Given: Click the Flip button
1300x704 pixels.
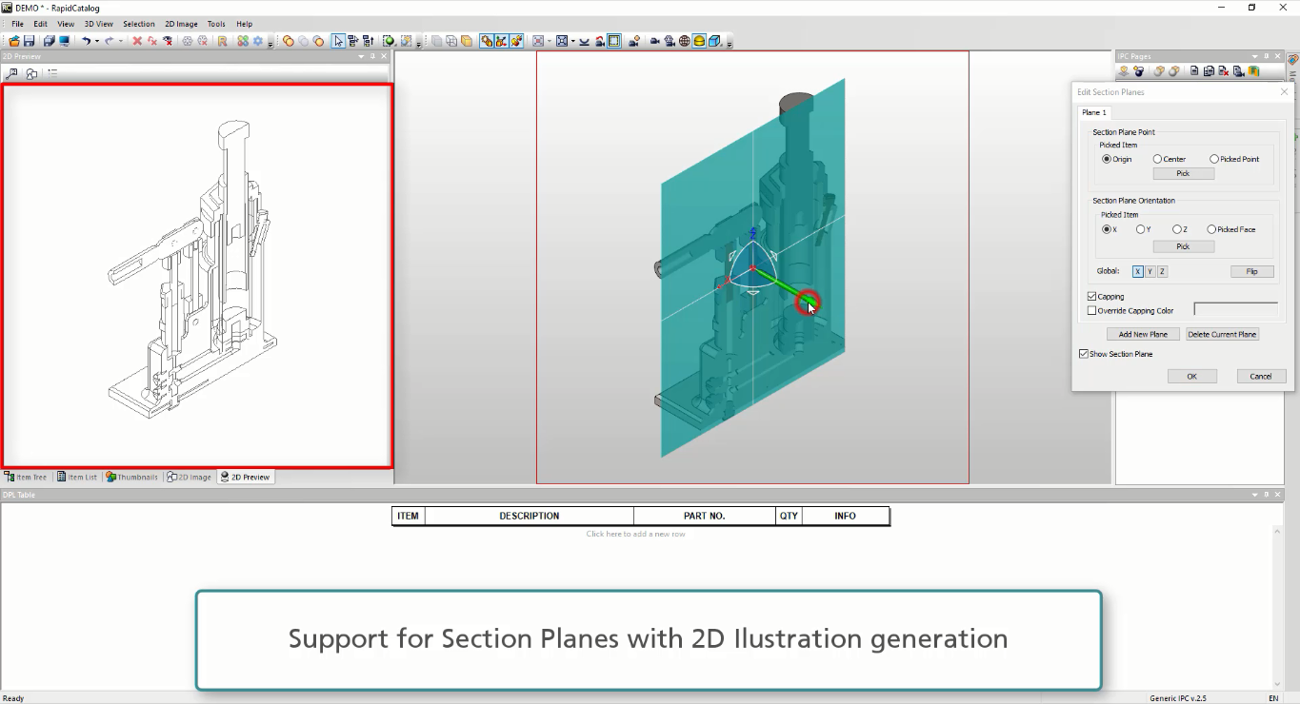Looking at the screenshot, I should point(1252,271).
